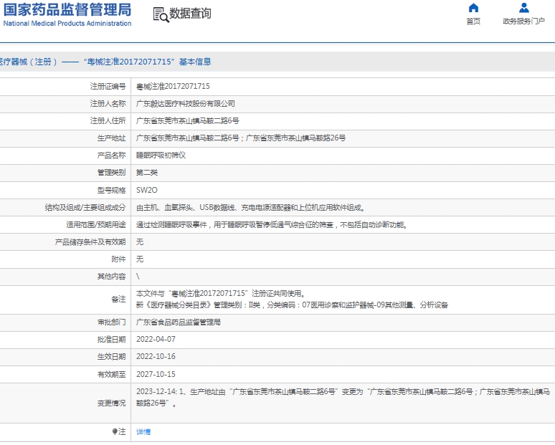The width and height of the screenshot is (555, 445).
Task: Click the 产品名称 label
Action: 111,155
